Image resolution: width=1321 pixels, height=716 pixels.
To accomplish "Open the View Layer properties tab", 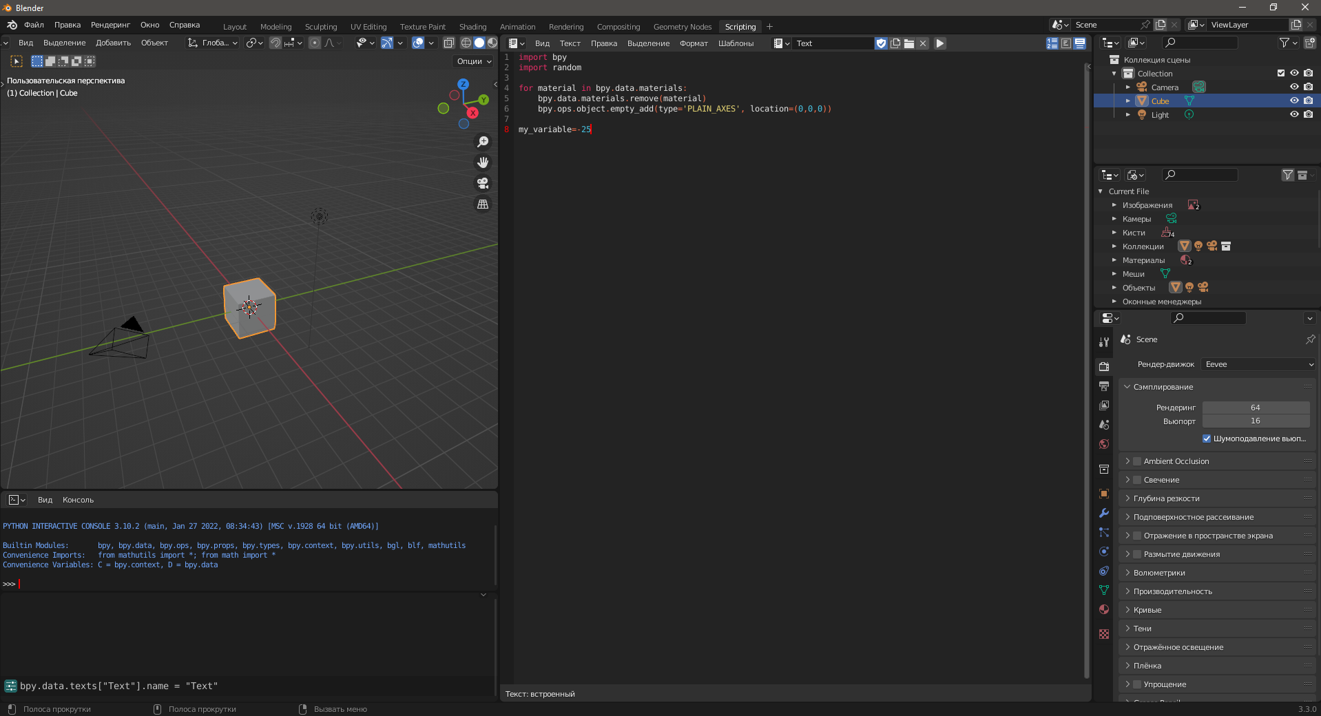I will 1104,406.
